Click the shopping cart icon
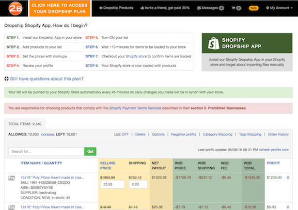The image size is (298, 210). tap(233, 8)
